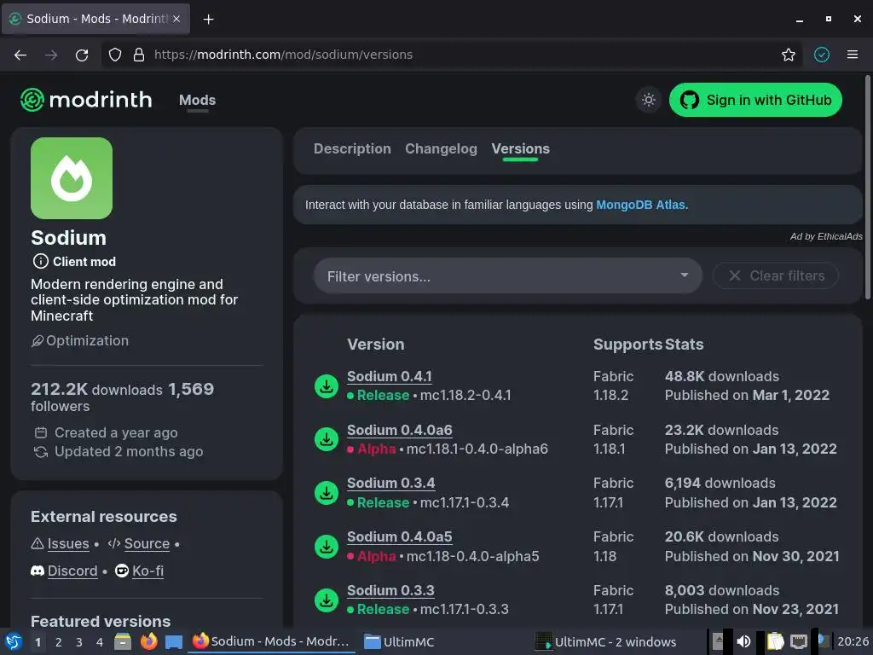Click the Optimization category tag
Screen dimensions: 873x655
click(79, 341)
